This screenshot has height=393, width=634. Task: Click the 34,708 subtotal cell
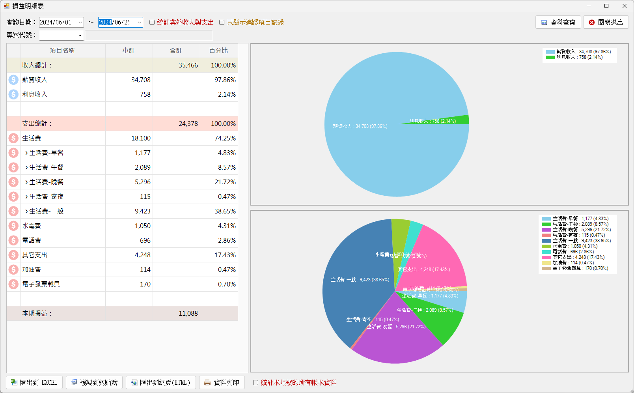(129, 80)
